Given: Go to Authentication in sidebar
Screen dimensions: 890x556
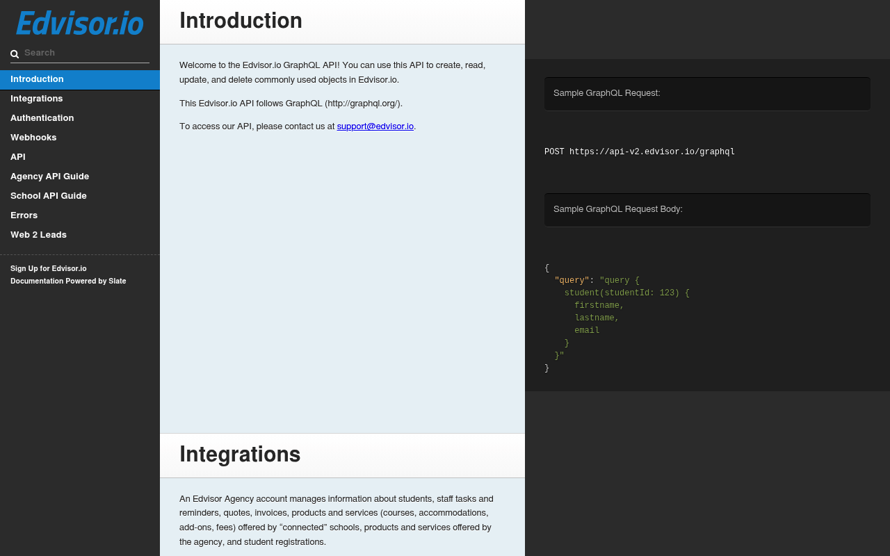Looking at the screenshot, I should (80, 118).
